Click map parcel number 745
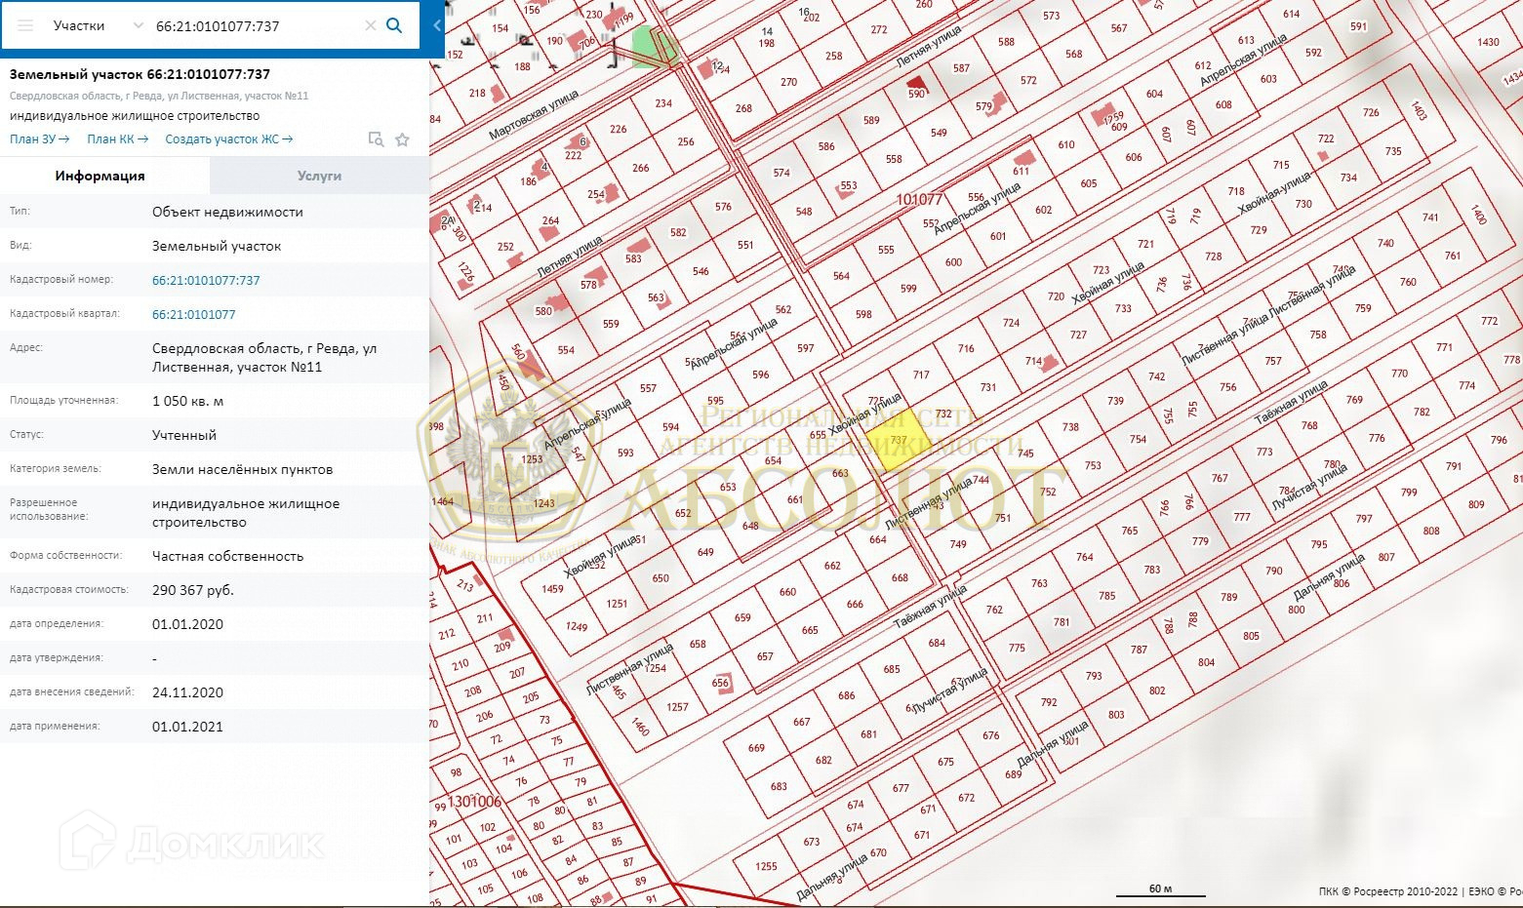 pos(1025,453)
